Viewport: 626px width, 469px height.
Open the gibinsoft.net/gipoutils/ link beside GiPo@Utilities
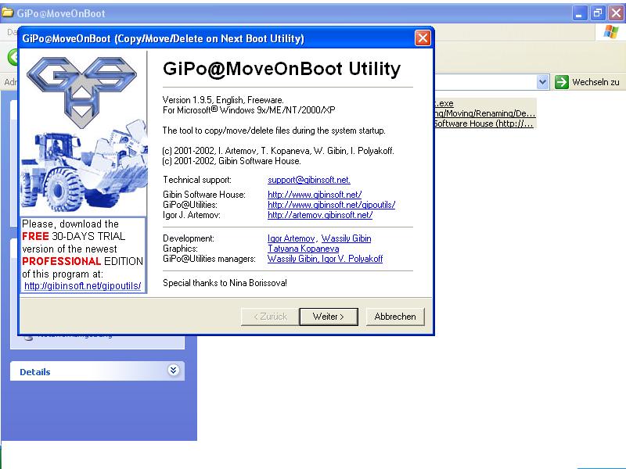point(331,205)
